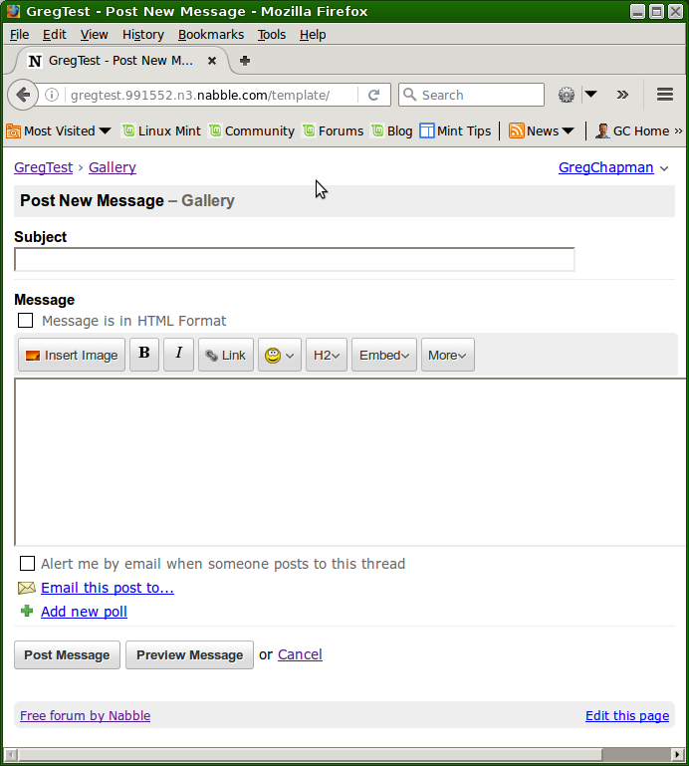
Task: Open the Bookmarks menu
Action: pyautogui.click(x=211, y=35)
